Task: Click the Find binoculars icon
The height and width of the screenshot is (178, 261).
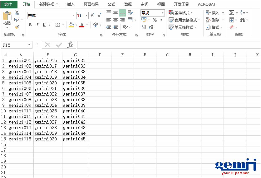Action: [x=243, y=20]
